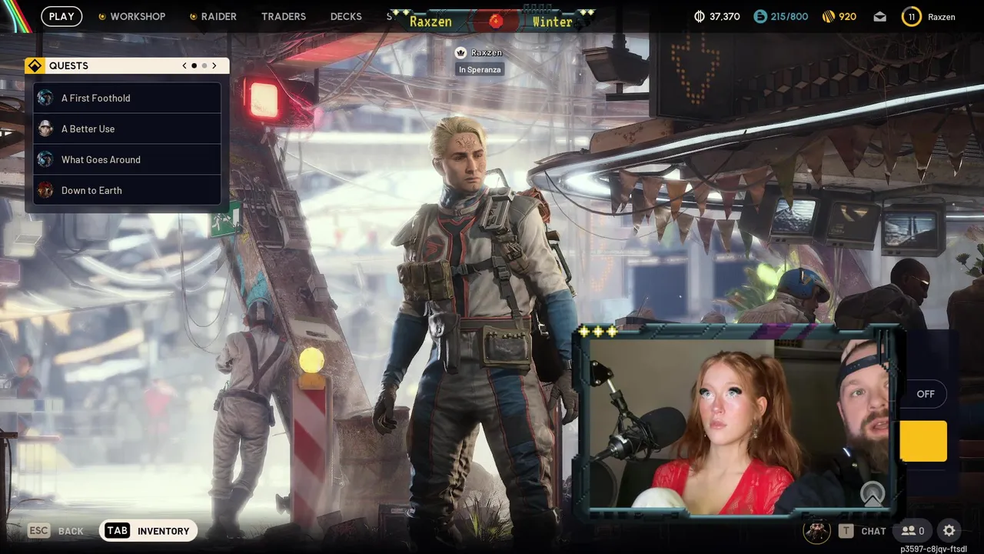Click the yellow striped token icon
This screenshot has width=984, height=554.
(828, 16)
